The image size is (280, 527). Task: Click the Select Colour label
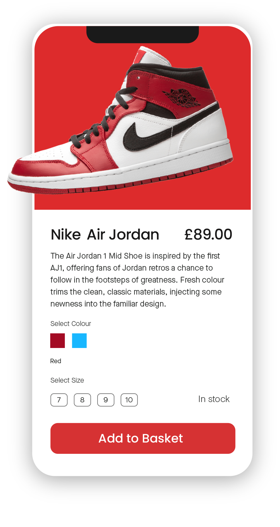[x=71, y=324]
